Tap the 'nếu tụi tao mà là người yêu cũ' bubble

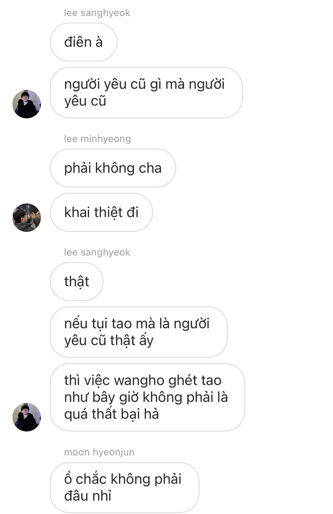tap(139, 332)
